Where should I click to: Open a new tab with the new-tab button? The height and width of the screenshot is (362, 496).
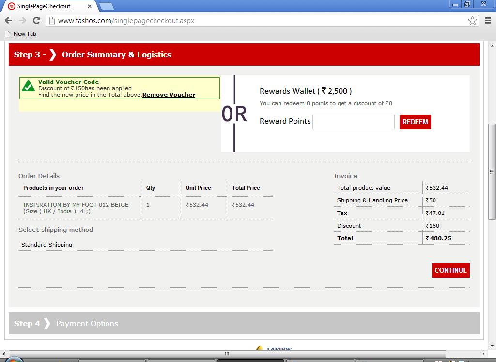tap(106, 6)
